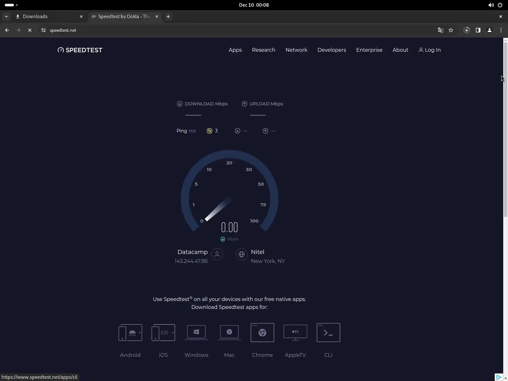Click the yellow idle ping icon
Screen dimensions: 508x381
(210, 131)
